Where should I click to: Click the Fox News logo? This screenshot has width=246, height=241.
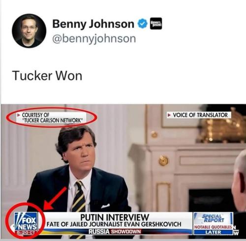(26, 221)
